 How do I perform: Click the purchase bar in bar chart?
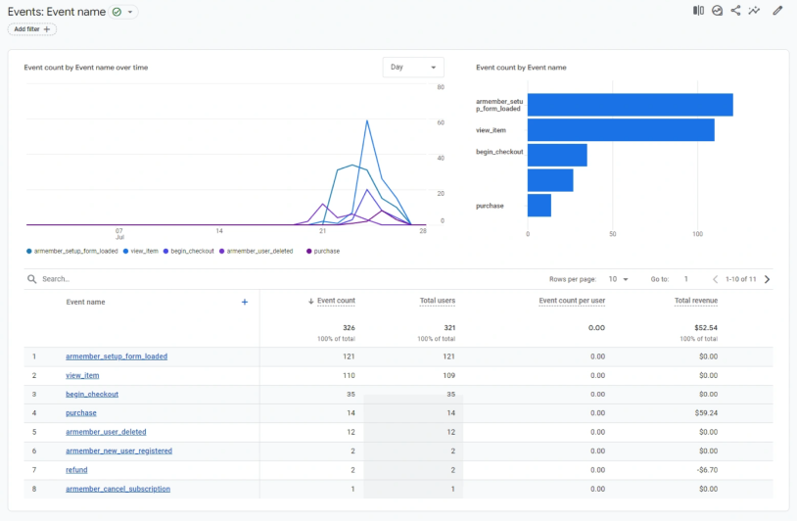click(539, 206)
